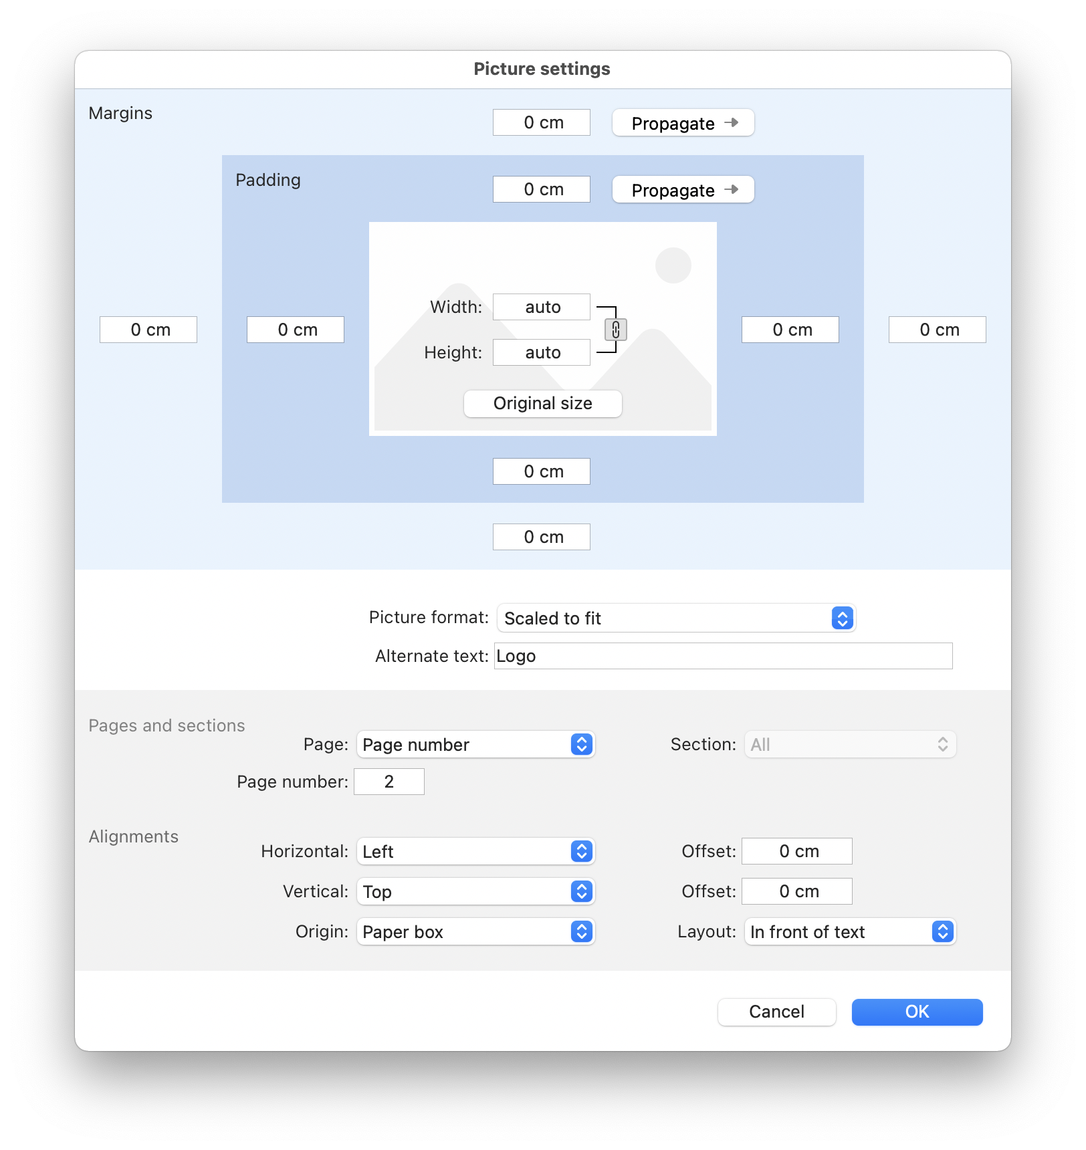
Task: Confirm picture settings with OK
Action: tap(917, 1012)
